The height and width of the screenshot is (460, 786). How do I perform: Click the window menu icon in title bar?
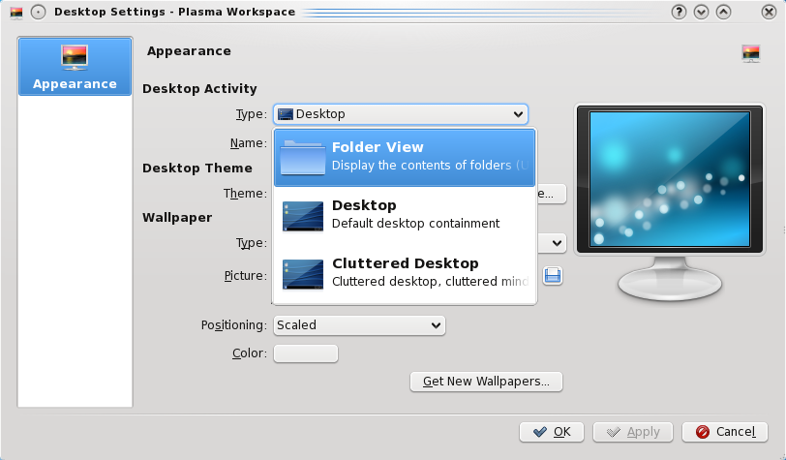tap(15, 13)
